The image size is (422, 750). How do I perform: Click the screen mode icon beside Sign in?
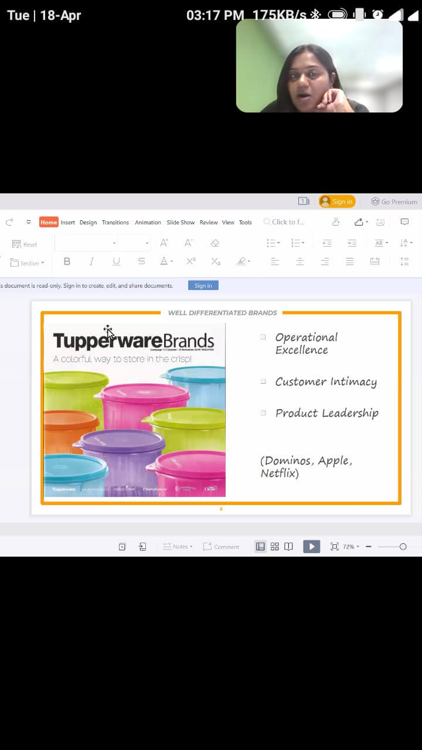point(304,201)
